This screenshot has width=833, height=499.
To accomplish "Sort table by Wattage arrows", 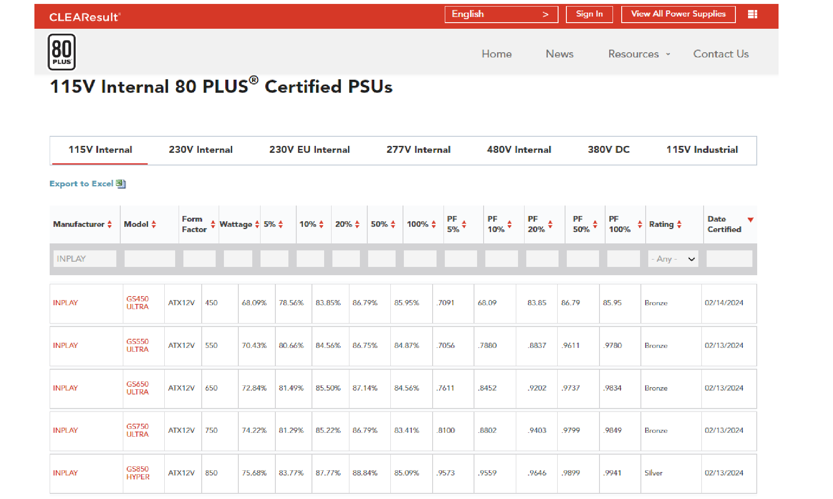I will [x=257, y=224].
